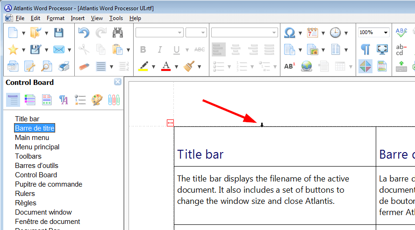Click the Control Board paper clips icon
The height and width of the screenshot is (230, 415).
(x=114, y=100)
